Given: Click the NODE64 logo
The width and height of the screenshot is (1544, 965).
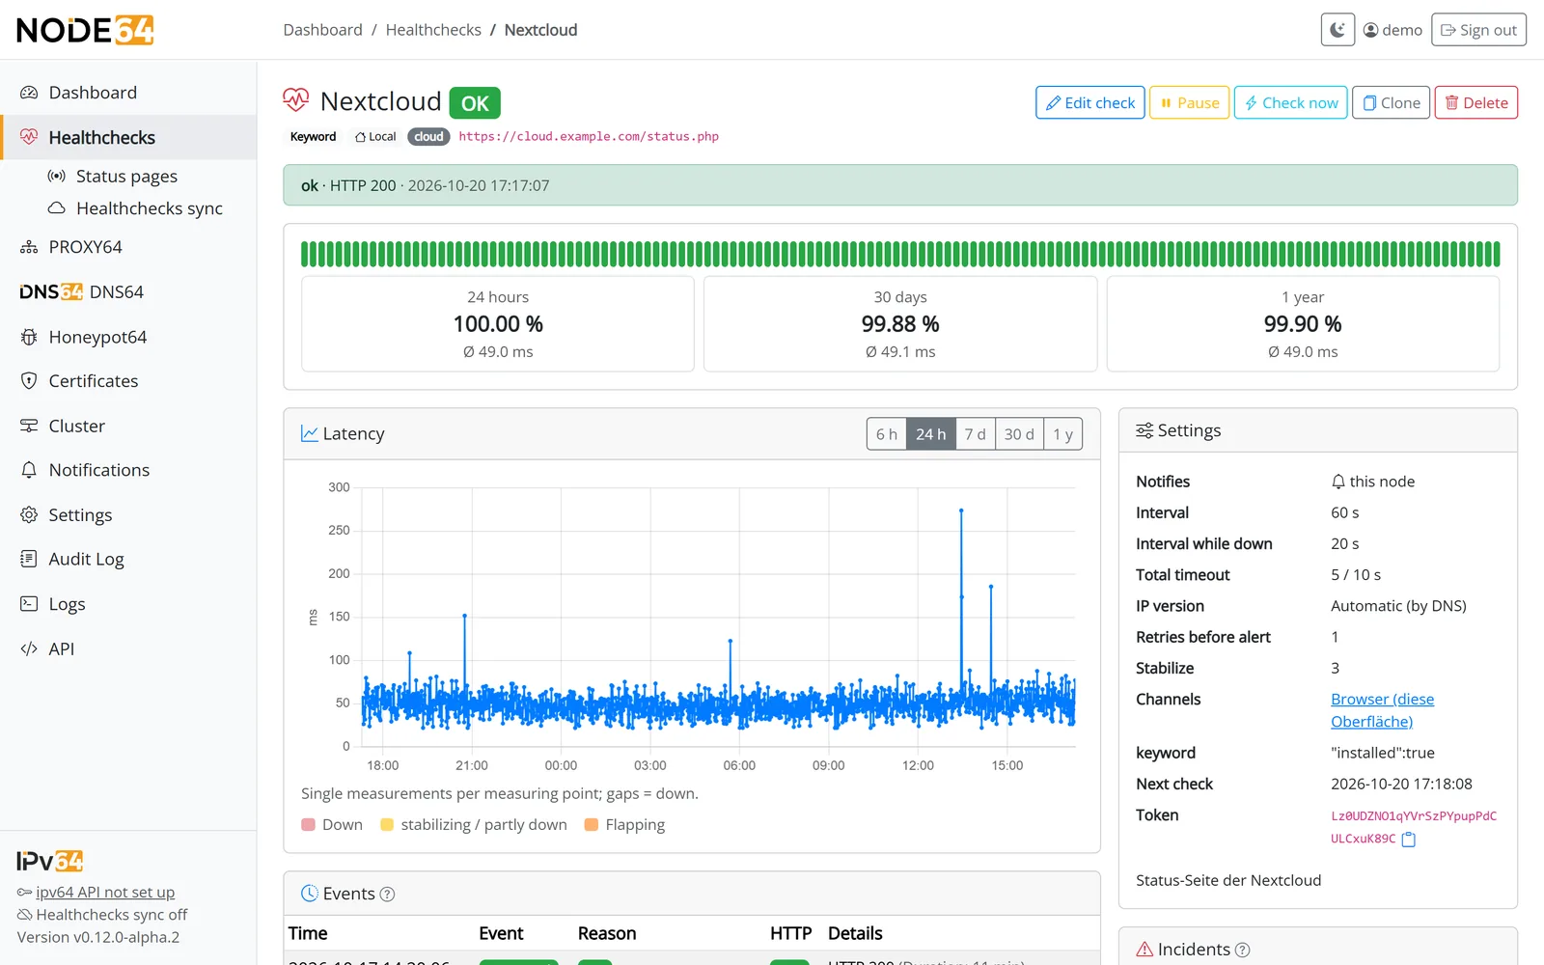Looking at the screenshot, I should click(x=85, y=30).
